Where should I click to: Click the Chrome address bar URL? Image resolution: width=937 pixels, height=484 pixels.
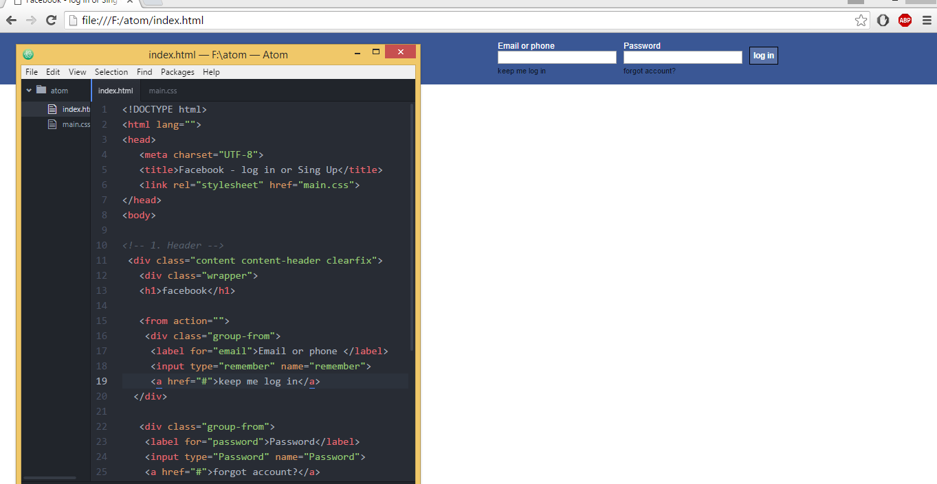[x=143, y=21]
